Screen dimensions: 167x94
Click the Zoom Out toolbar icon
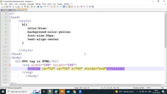click(48, 7)
